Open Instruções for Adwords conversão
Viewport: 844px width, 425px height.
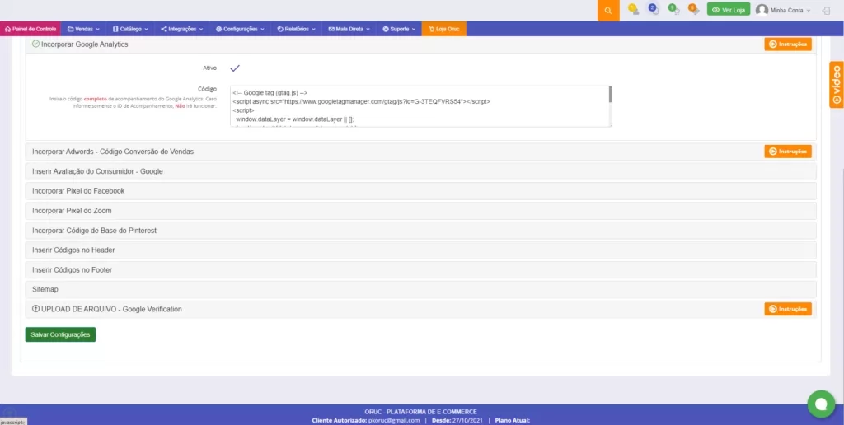787,152
